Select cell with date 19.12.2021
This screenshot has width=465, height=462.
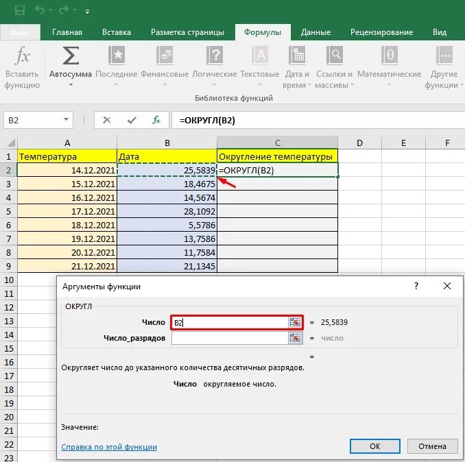click(x=67, y=239)
